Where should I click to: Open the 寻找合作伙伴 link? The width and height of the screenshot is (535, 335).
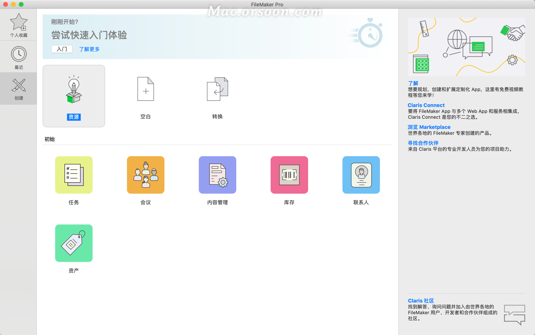[x=423, y=143]
